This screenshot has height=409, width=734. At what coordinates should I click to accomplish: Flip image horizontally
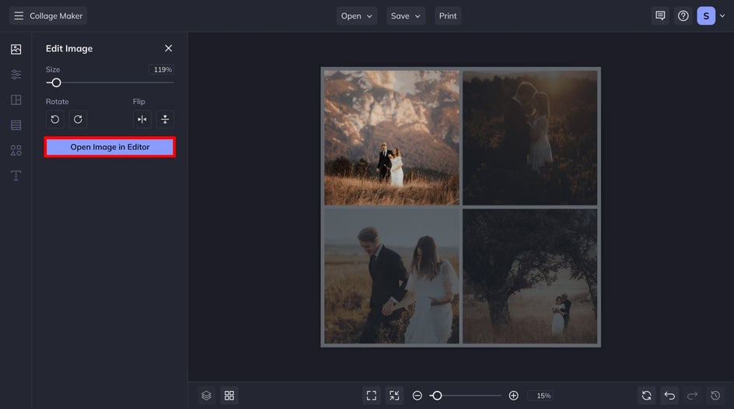(142, 119)
